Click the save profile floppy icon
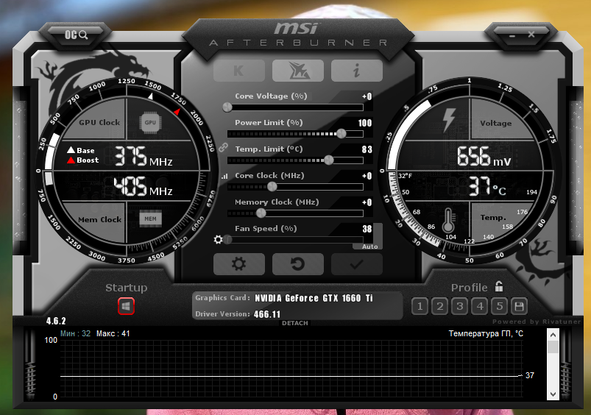The height and width of the screenshot is (415, 591). coord(519,306)
